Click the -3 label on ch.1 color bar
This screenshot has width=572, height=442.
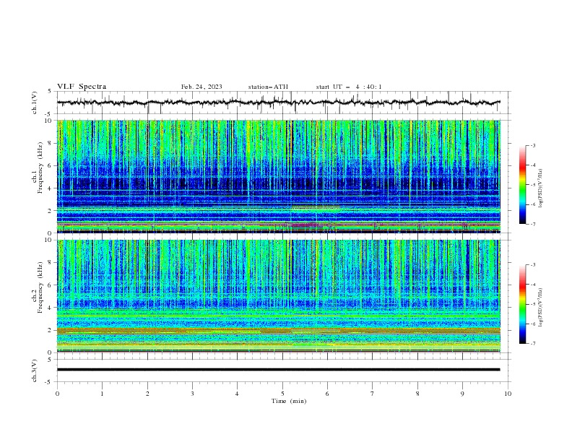coord(532,145)
